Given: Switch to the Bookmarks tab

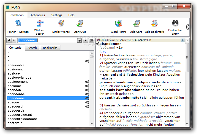Looking at the screenshot, I should [50, 48].
